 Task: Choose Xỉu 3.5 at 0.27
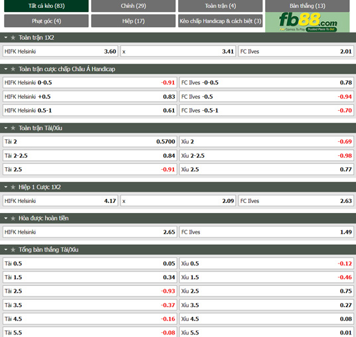266,305
